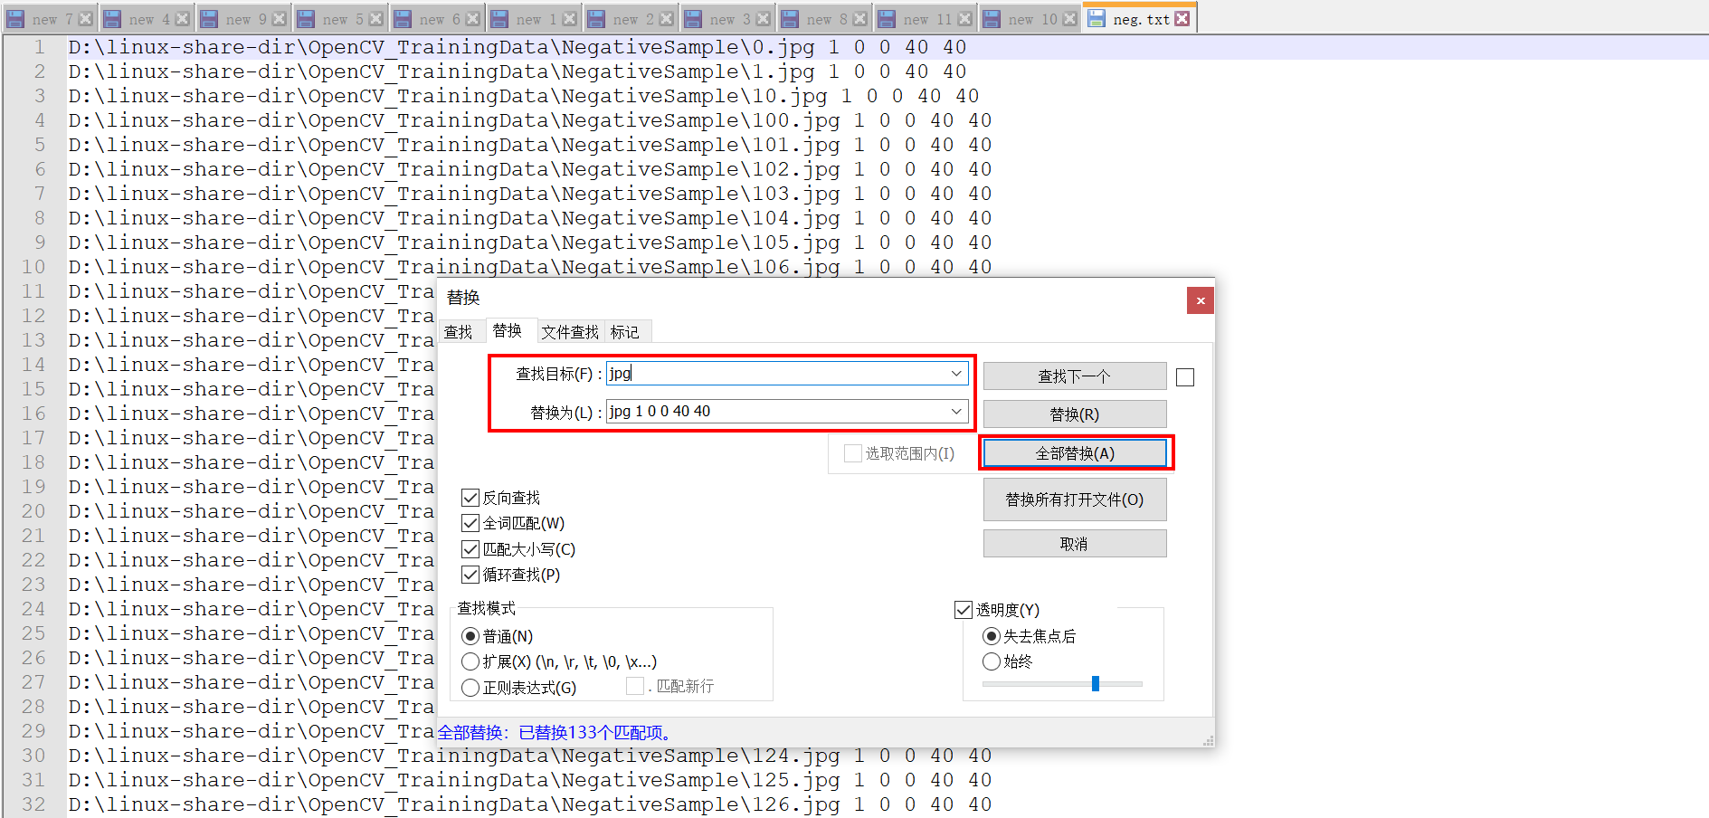Switch to the new 11 document tab
The height and width of the screenshot is (818, 1709).
pos(927,19)
